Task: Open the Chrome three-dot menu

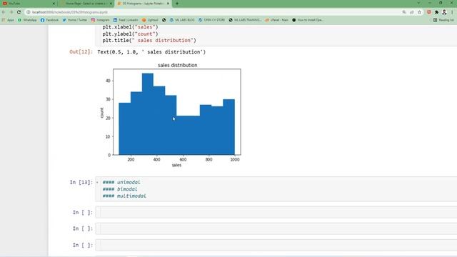Action: pos(452,12)
